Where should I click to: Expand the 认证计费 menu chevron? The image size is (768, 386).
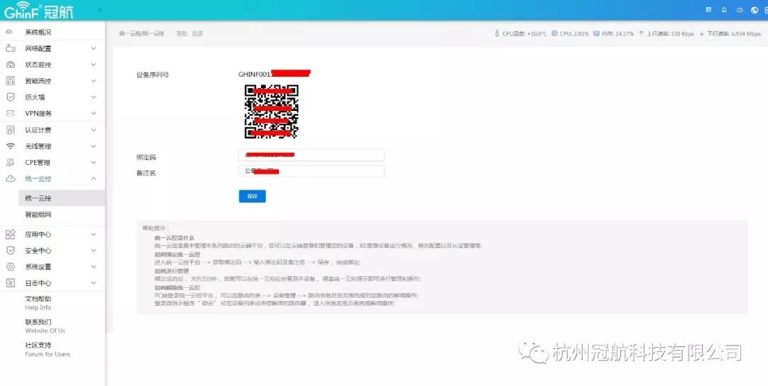[94, 130]
